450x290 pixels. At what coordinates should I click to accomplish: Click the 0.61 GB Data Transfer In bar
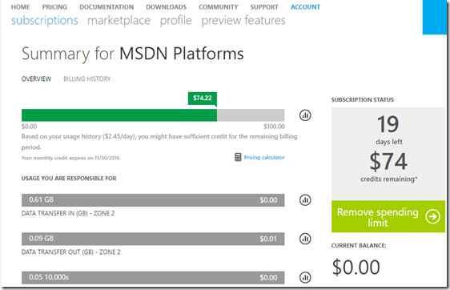point(153,200)
